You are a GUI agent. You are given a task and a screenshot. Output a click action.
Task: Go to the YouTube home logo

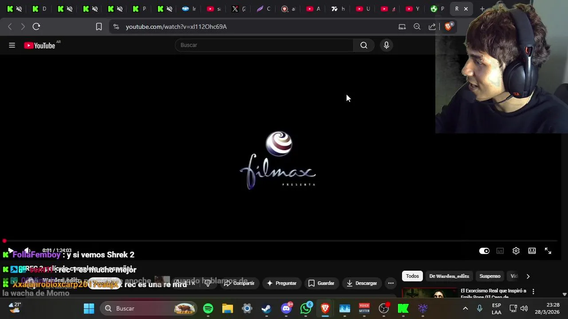[x=39, y=45]
